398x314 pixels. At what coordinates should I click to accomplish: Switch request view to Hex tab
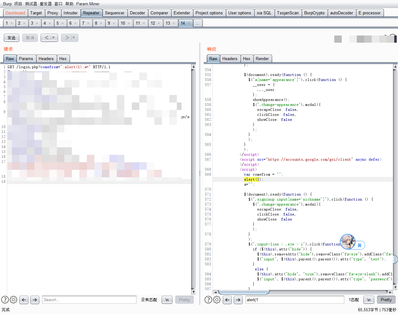[x=63, y=59]
